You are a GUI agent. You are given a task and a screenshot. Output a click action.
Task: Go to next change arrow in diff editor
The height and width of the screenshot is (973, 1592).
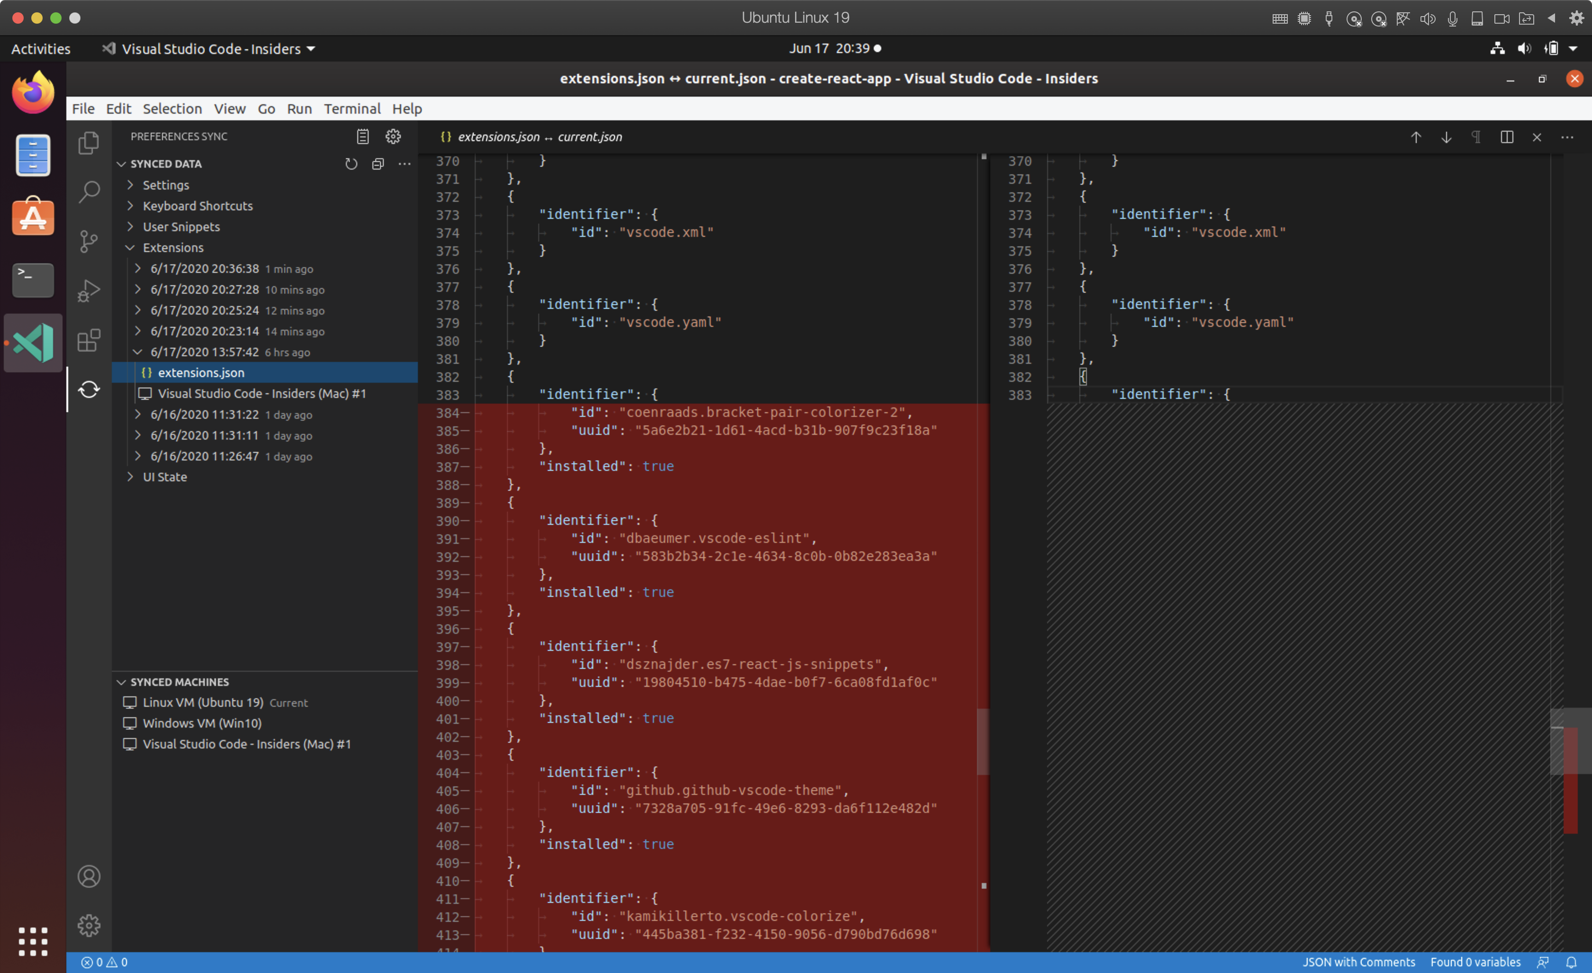[x=1446, y=137]
